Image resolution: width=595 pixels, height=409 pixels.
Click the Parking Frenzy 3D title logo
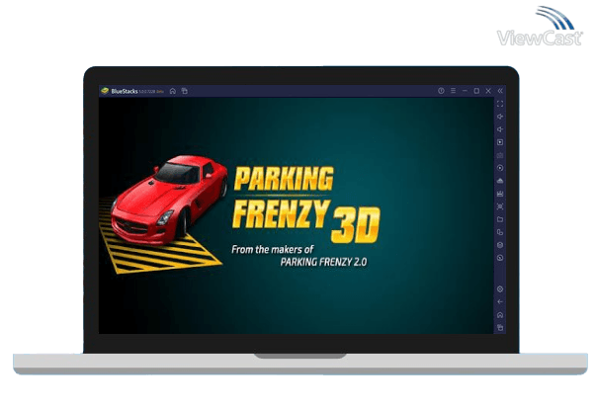pyautogui.click(x=305, y=204)
